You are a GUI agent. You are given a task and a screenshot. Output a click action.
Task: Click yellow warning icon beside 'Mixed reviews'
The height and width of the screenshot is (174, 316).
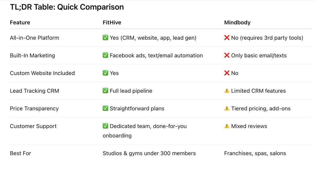pyautogui.click(x=227, y=126)
